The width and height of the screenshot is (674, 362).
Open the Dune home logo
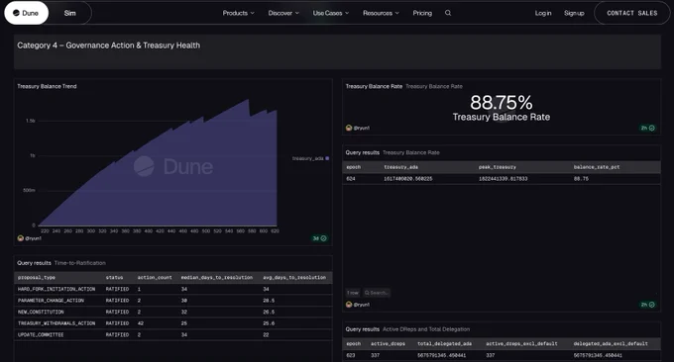pyautogui.click(x=26, y=13)
